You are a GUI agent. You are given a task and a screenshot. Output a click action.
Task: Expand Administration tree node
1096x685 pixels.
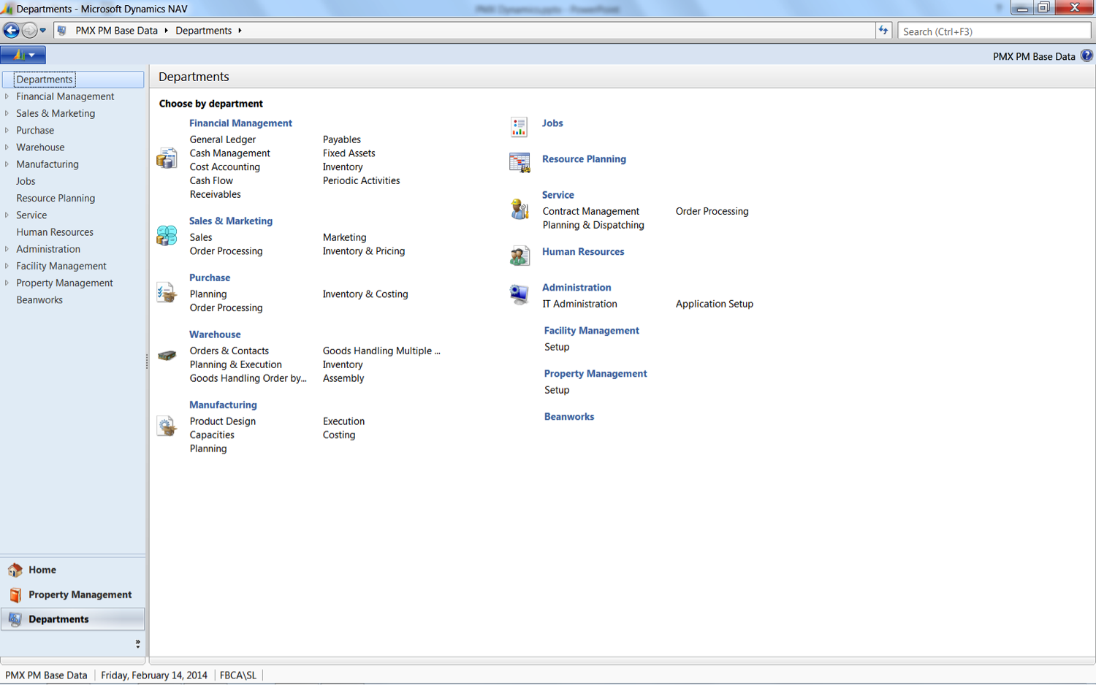[x=7, y=249]
